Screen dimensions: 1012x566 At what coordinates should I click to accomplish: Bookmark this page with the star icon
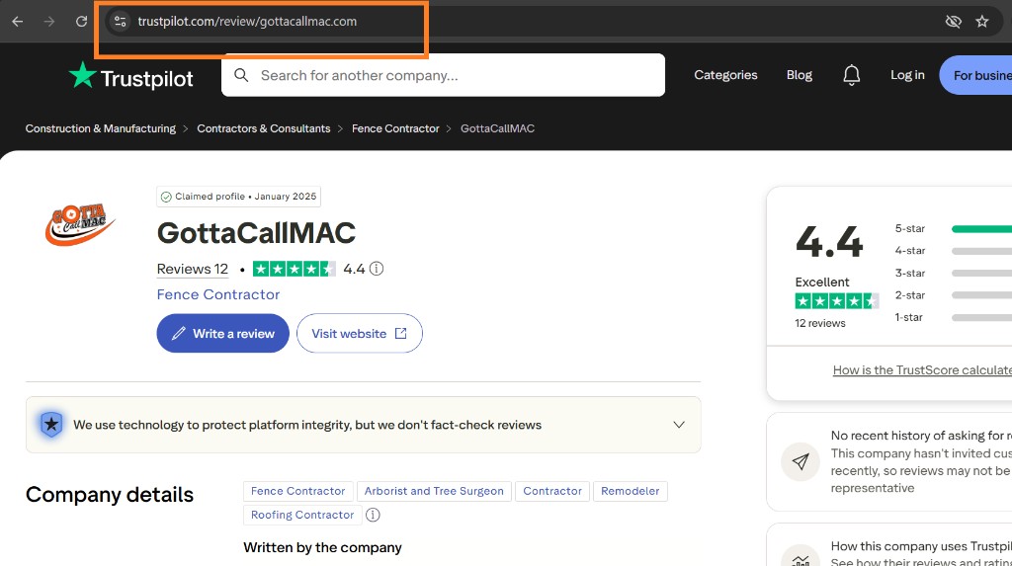[x=981, y=22]
